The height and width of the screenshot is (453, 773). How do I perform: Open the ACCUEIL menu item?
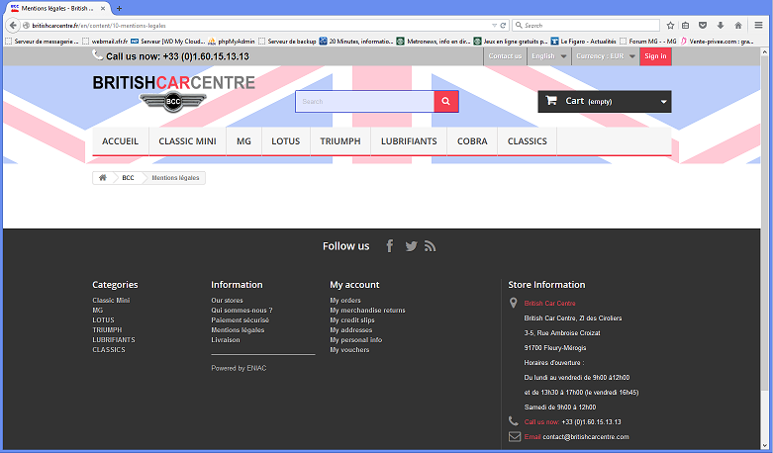click(x=121, y=141)
